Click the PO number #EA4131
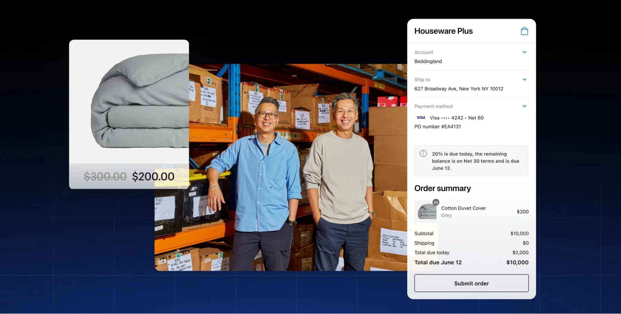Screen dimensions: 621x314 [437, 126]
